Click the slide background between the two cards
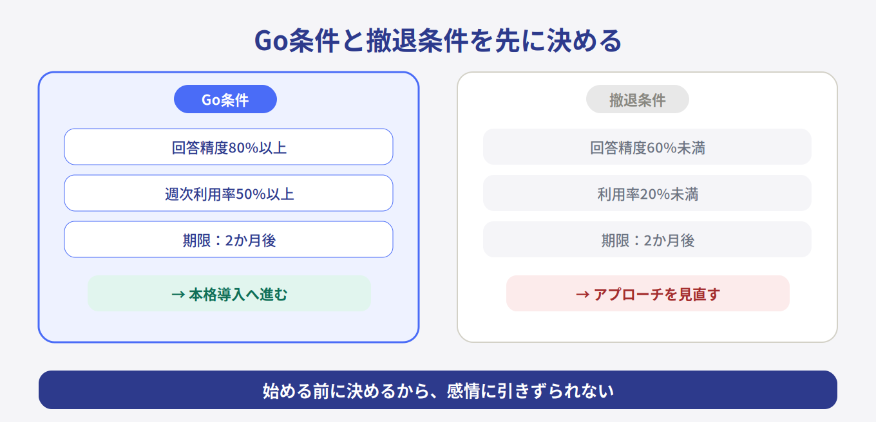This screenshot has width=876, height=422. point(438,206)
